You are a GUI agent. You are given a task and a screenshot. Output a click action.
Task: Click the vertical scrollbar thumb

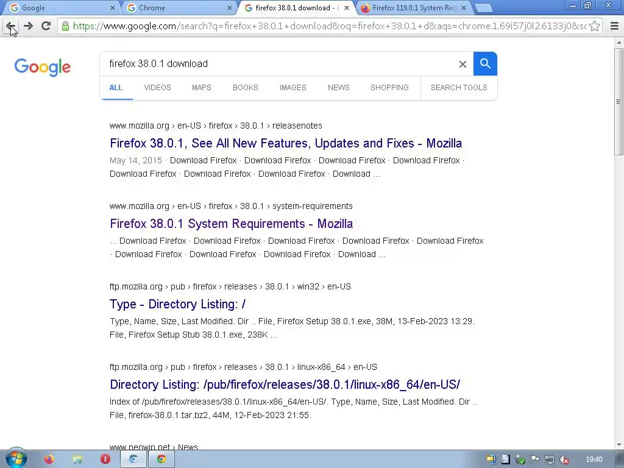click(x=619, y=102)
